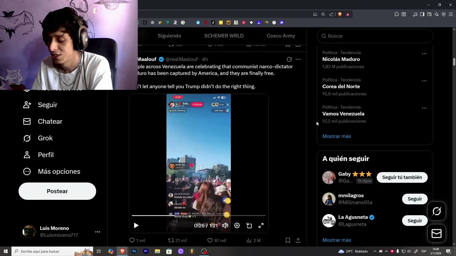This screenshot has height=256, width=456.
Task: Expand Más opciones in sidebar
Action: (52, 171)
